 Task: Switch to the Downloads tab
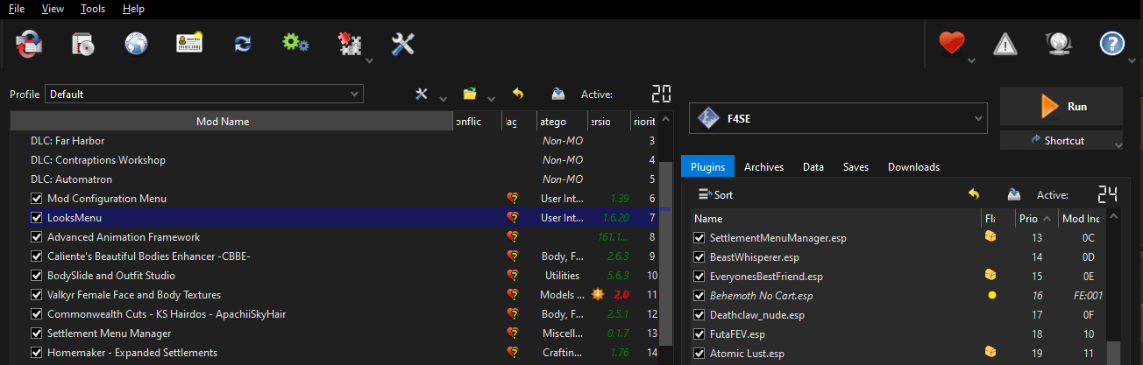913,166
